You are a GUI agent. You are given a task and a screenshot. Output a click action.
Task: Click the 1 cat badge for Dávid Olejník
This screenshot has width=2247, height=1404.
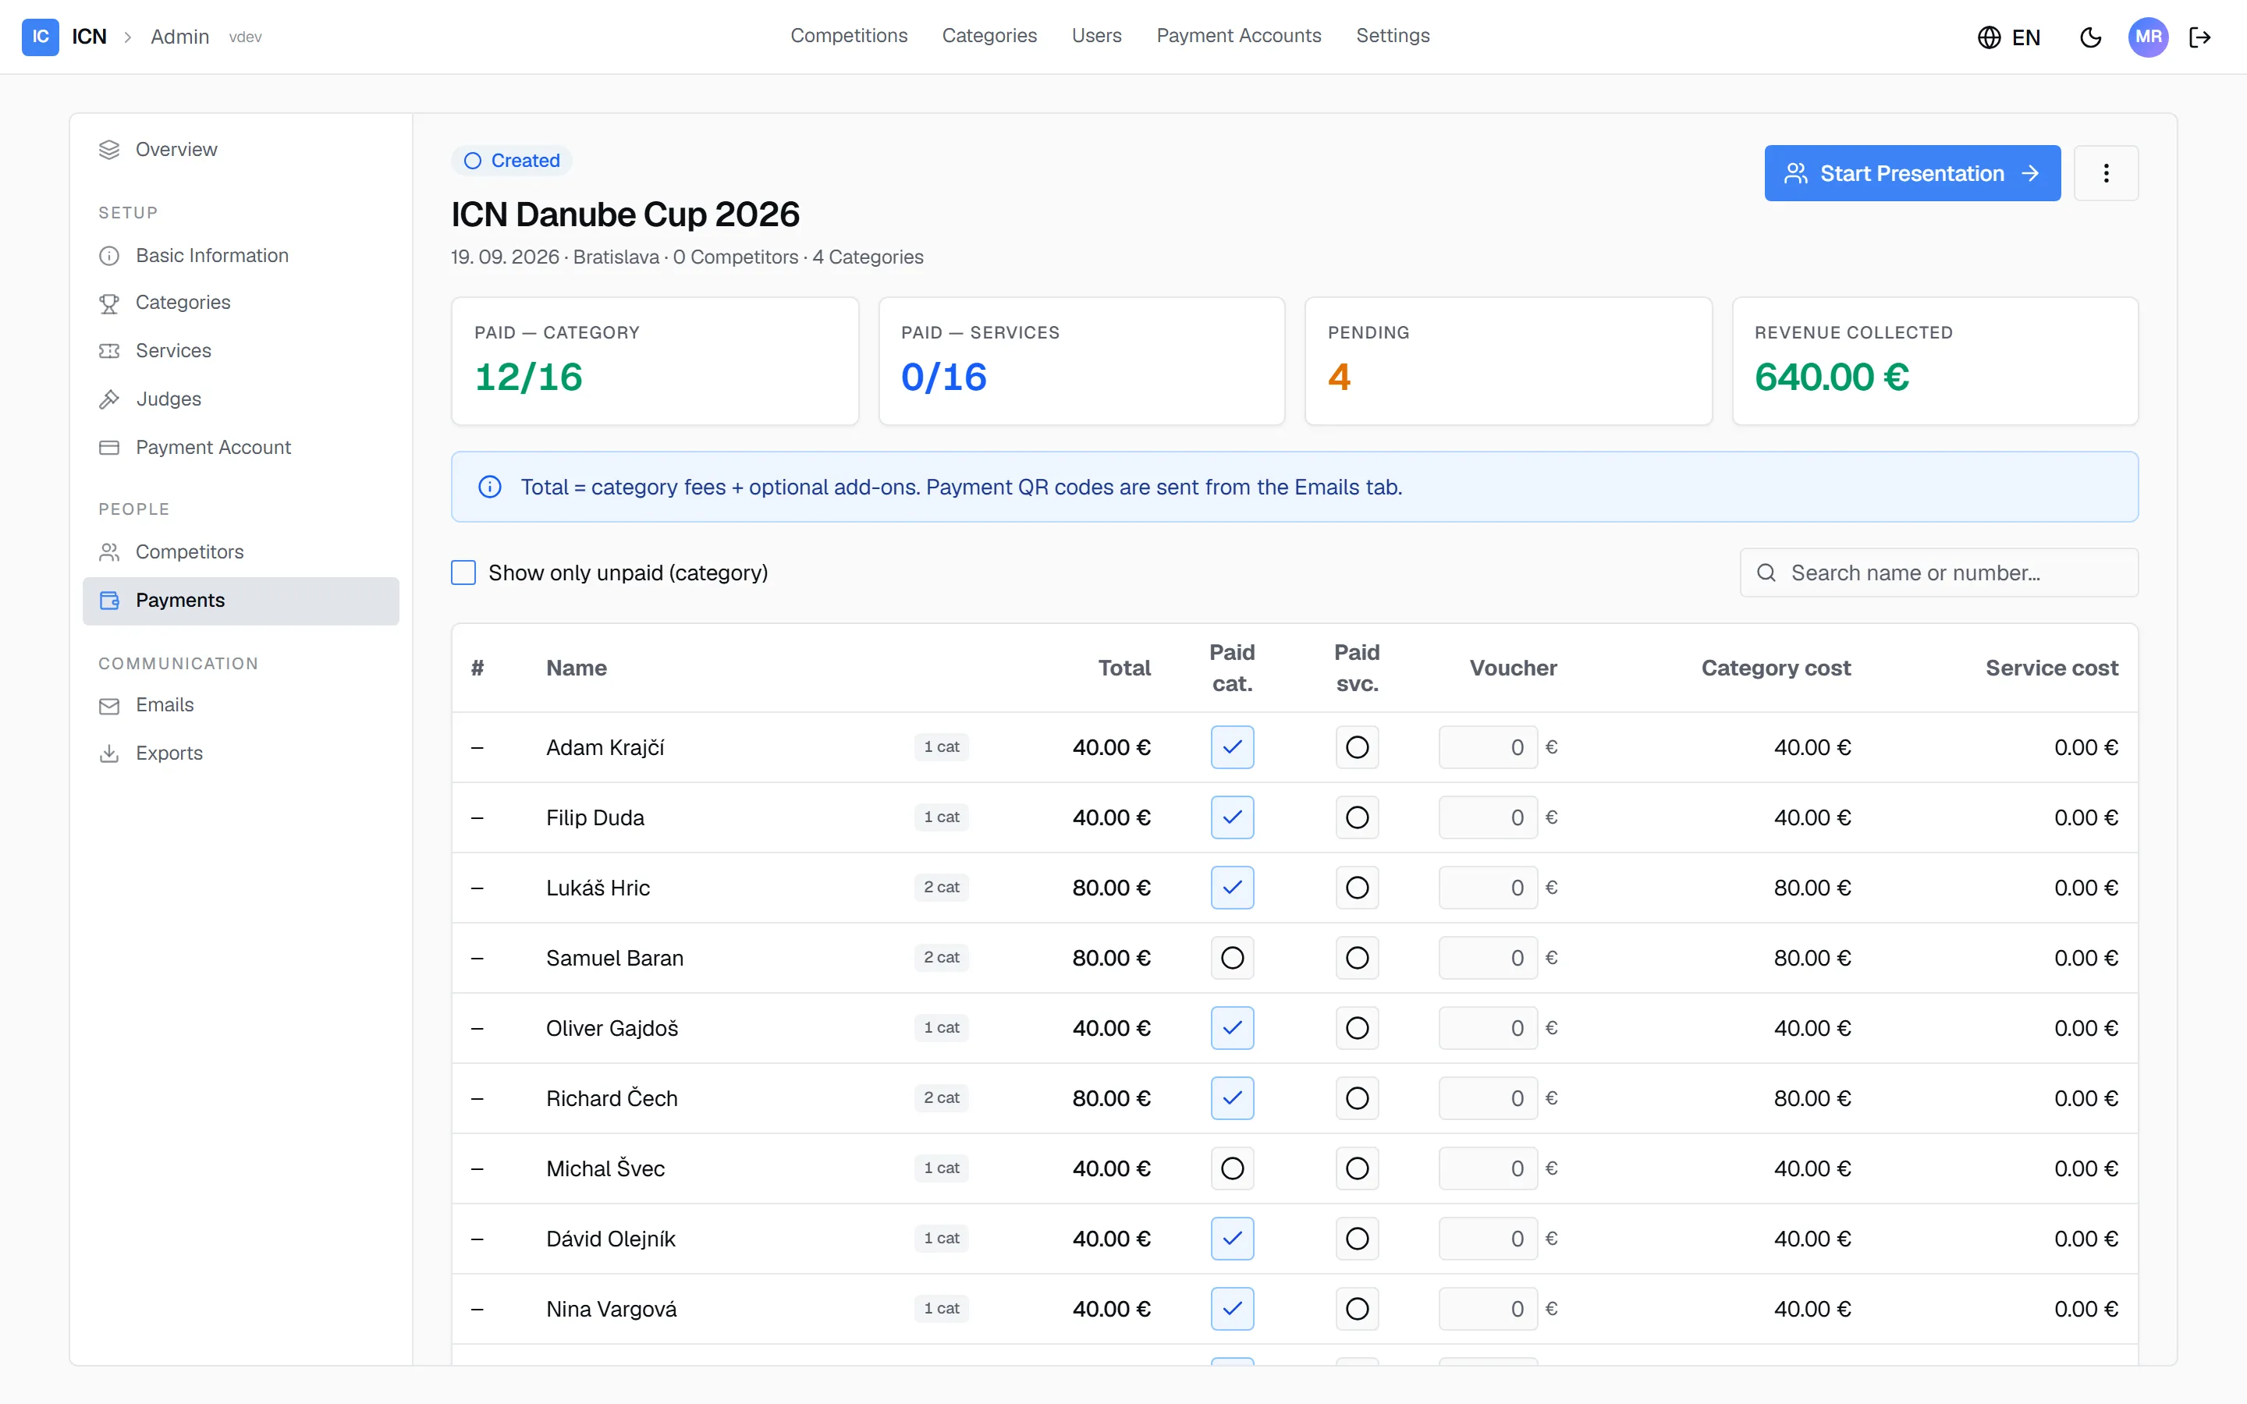point(942,1239)
